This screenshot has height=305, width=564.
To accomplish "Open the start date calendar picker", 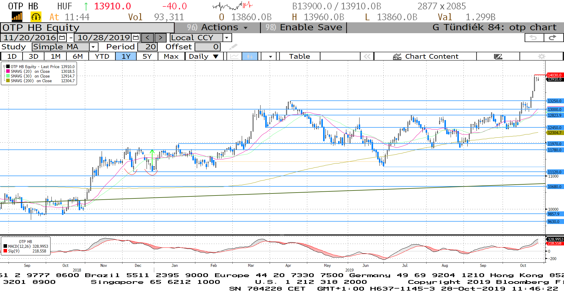I will pyautogui.click(x=62, y=38).
